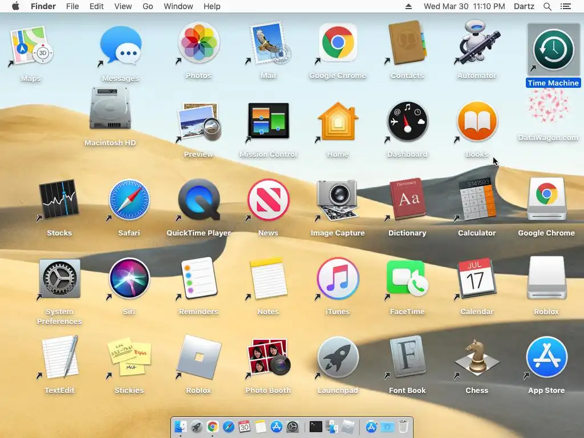The width and height of the screenshot is (584, 438).
Task: Open the Photo Booth icon
Action: 268,357
